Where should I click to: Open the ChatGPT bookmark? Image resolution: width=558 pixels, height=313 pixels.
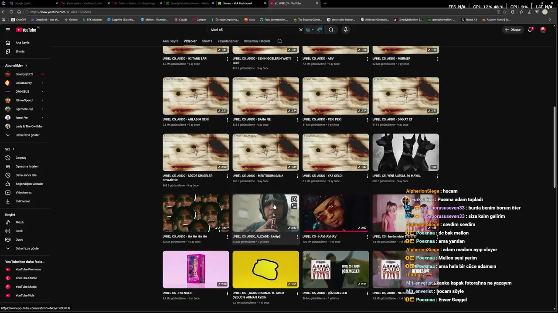(x=19, y=20)
